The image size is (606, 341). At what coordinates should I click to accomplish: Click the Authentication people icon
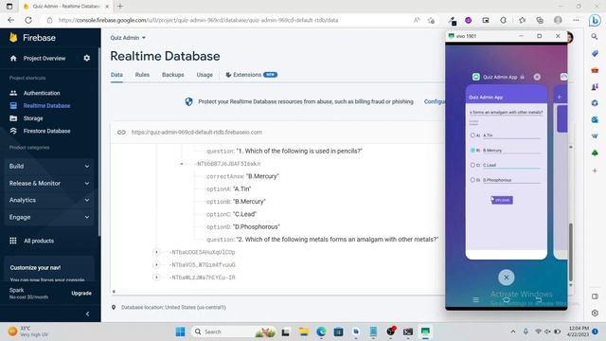pyautogui.click(x=13, y=93)
